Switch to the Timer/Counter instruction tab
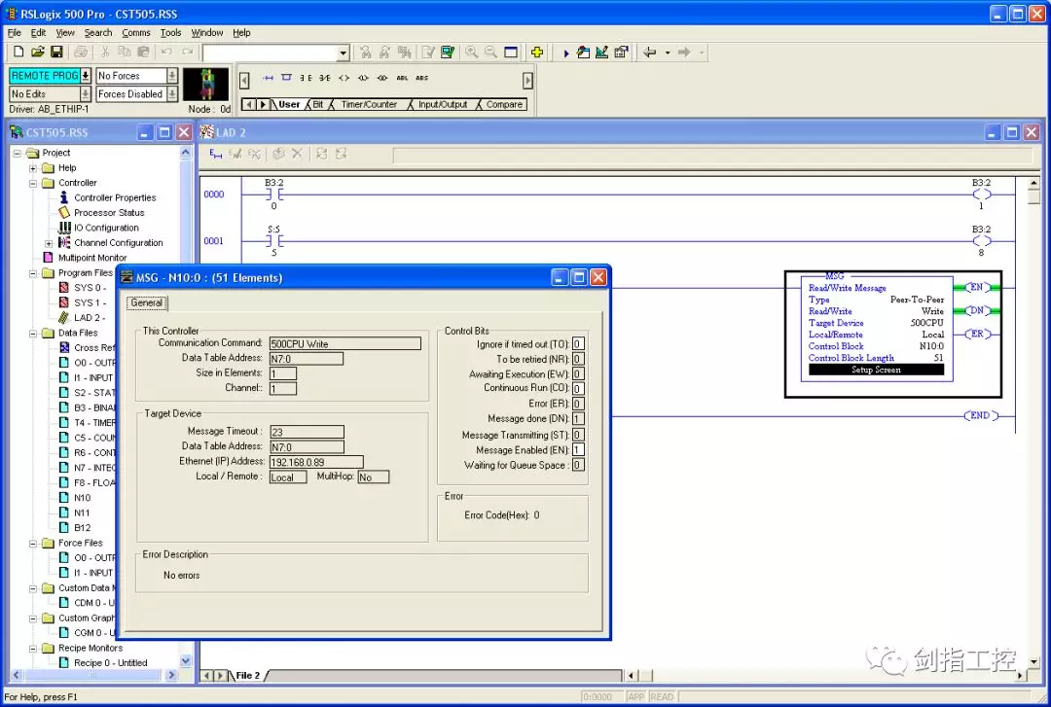Viewport: 1051px width, 707px height. [x=369, y=105]
